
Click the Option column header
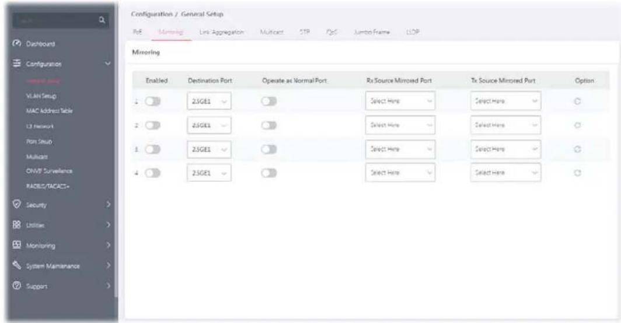coord(584,80)
